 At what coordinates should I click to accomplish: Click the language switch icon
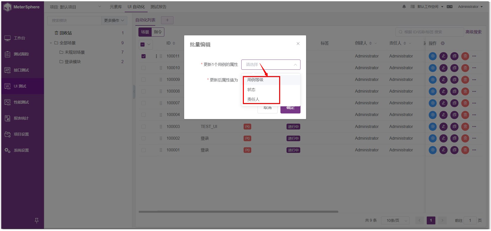pyautogui.click(x=450, y=7)
